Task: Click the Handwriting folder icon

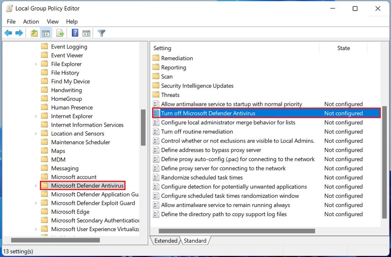Action: (x=45, y=90)
